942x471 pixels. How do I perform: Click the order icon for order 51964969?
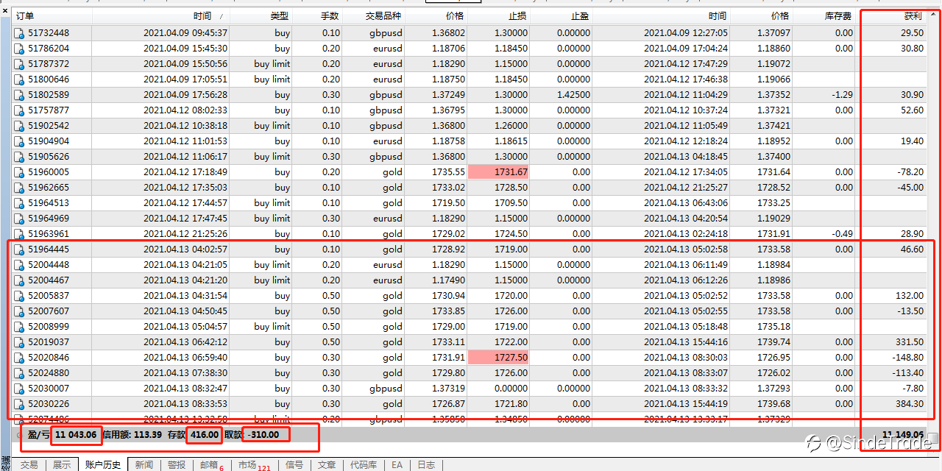(x=19, y=219)
